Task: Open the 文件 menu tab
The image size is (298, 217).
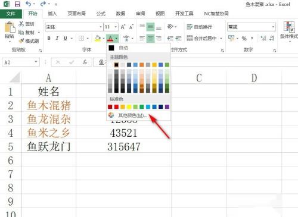Action: [11, 14]
